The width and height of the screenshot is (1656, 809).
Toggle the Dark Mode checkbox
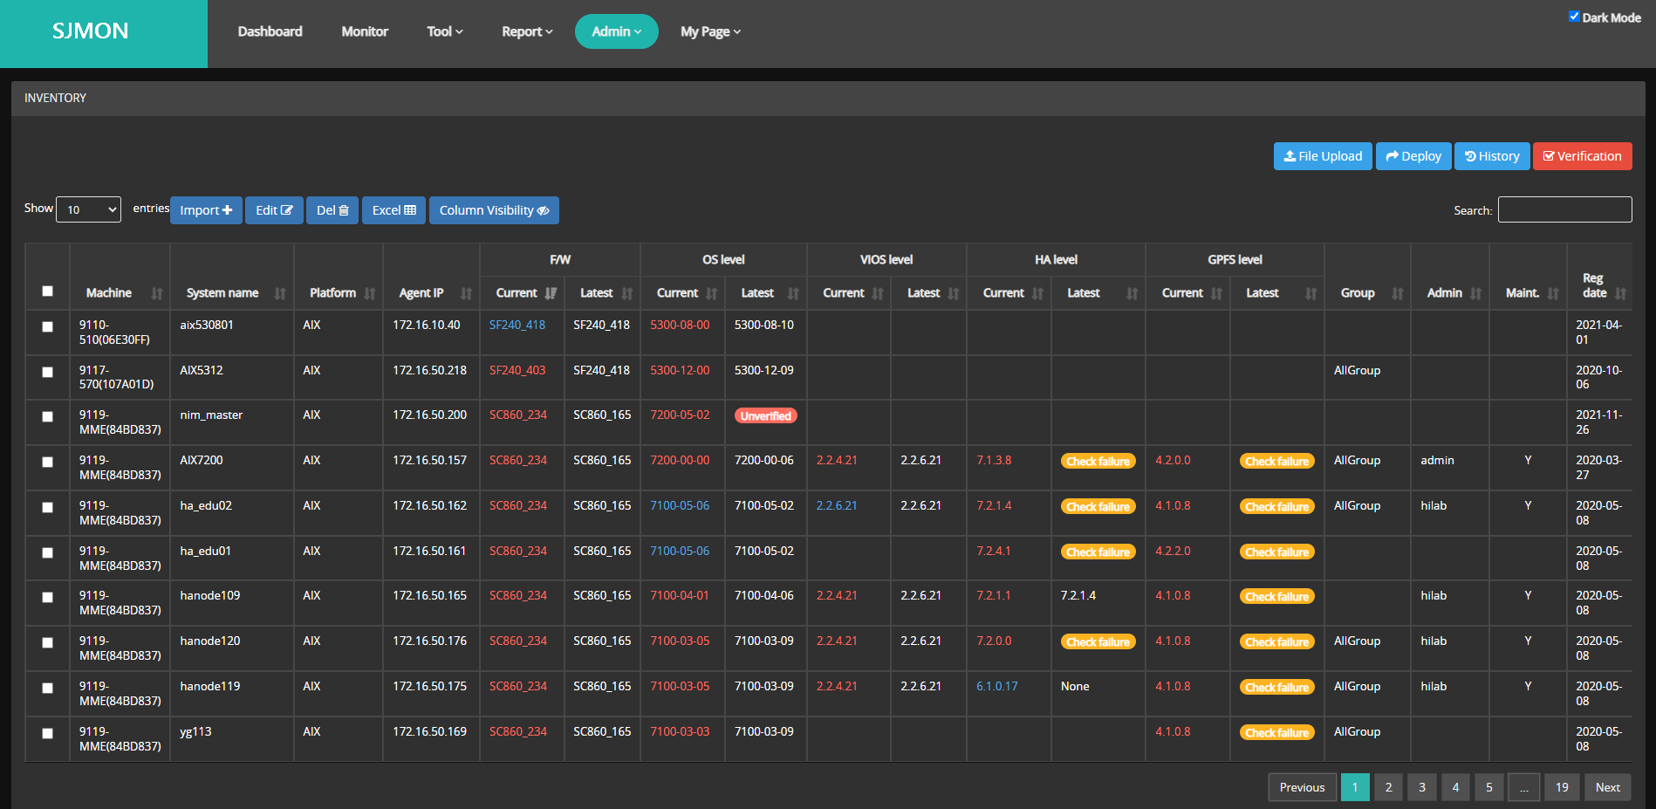coord(1574,17)
